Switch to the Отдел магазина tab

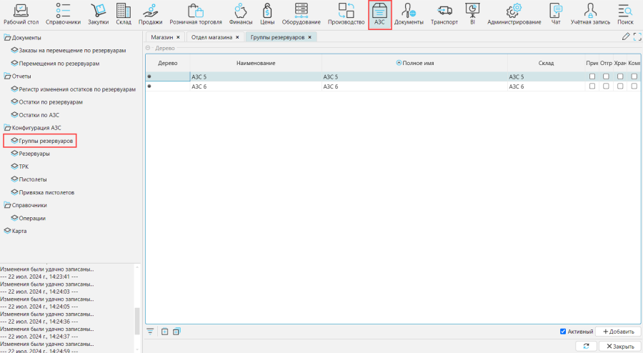(x=211, y=36)
